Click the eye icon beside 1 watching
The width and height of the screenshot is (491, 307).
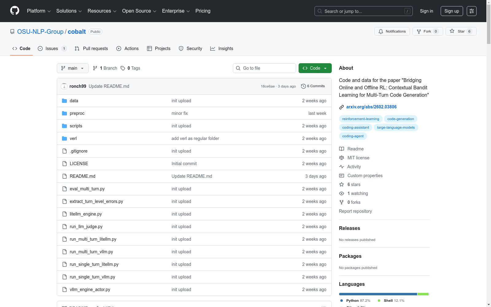[x=342, y=193]
